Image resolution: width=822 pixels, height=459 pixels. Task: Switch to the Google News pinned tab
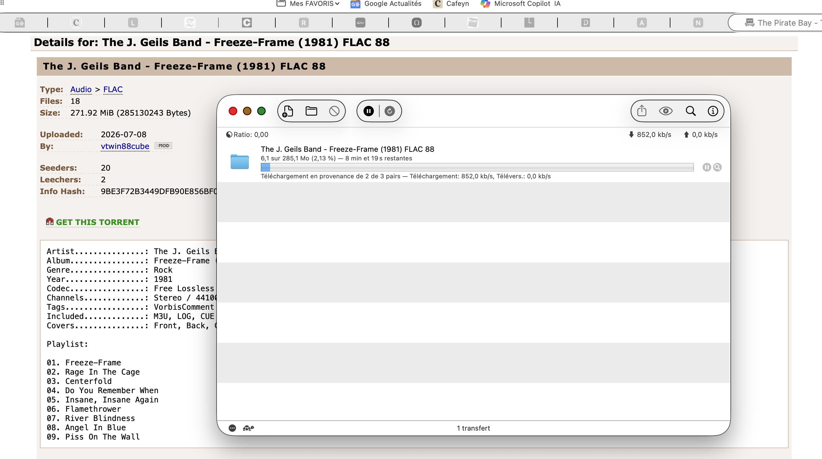click(x=20, y=23)
